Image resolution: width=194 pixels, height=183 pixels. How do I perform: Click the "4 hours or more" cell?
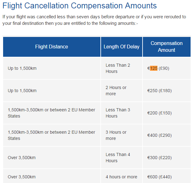pos(121,177)
